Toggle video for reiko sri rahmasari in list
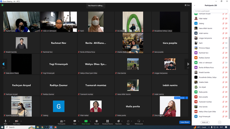This screenshot has width=230, height=129. [x=226, y=63]
